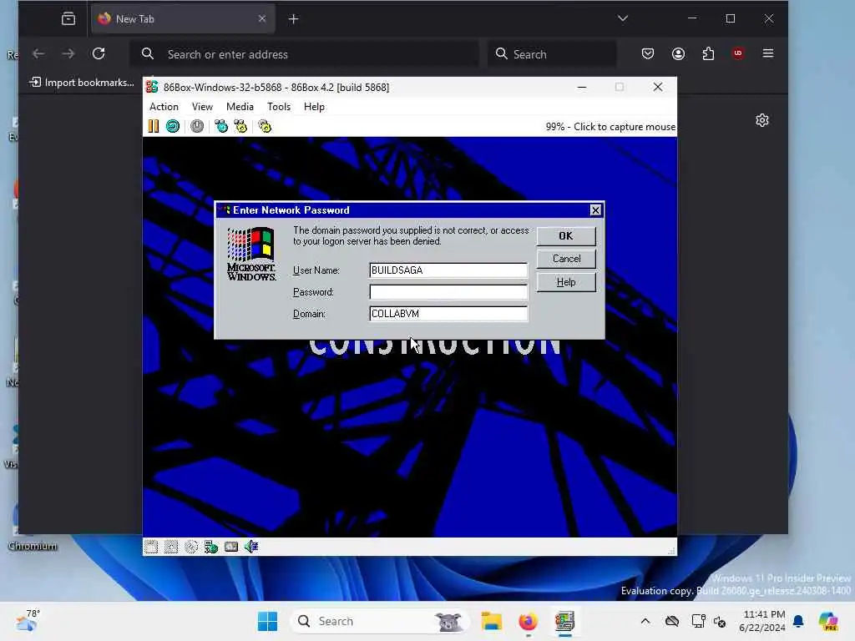Open the Tools menu in 86Box
This screenshot has width=855, height=641.
tap(279, 107)
